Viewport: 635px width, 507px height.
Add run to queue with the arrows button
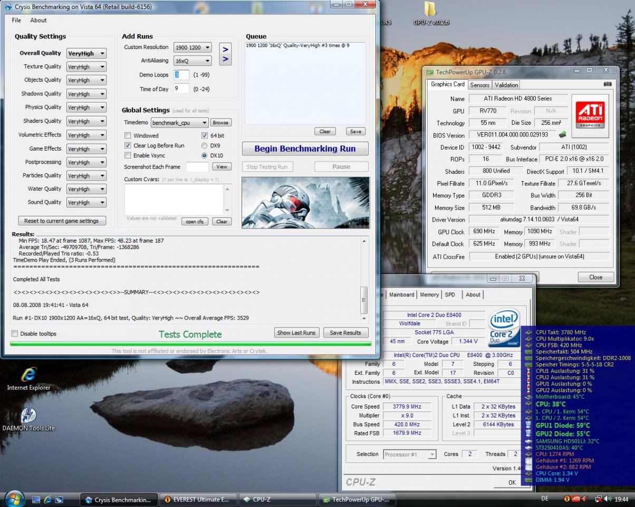coord(225,54)
